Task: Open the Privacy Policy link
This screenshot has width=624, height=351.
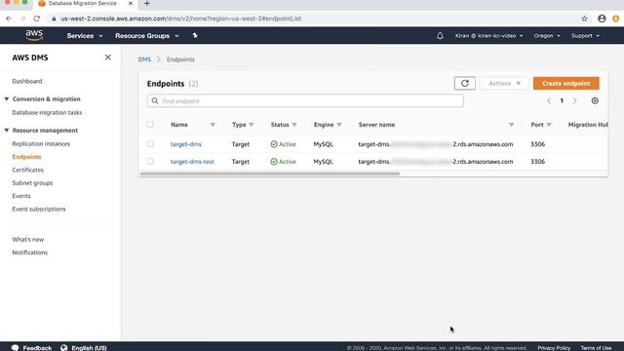Action: pyautogui.click(x=554, y=348)
